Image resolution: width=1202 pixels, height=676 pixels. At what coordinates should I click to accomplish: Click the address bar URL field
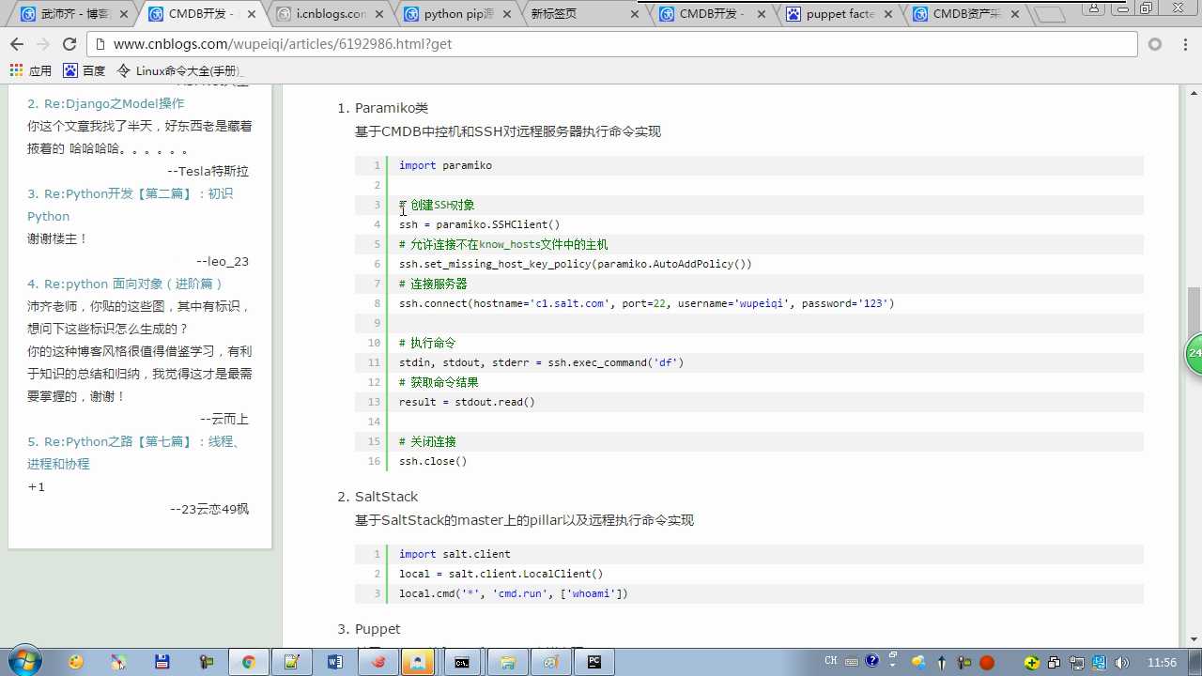[610, 44]
